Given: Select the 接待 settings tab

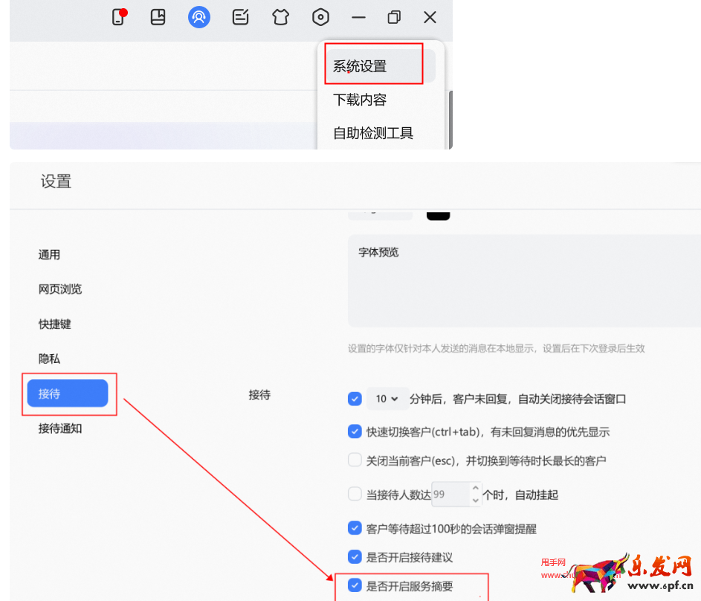Looking at the screenshot, I should pyautogui.click(x=68, y=393).
